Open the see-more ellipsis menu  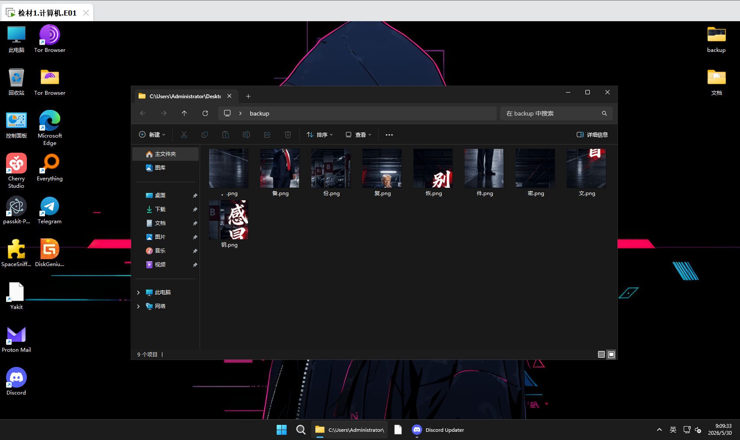(389, 135)
